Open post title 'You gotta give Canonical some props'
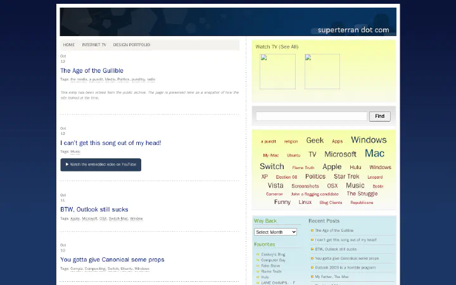The image size is (456, 285). [x=112, y=260]
